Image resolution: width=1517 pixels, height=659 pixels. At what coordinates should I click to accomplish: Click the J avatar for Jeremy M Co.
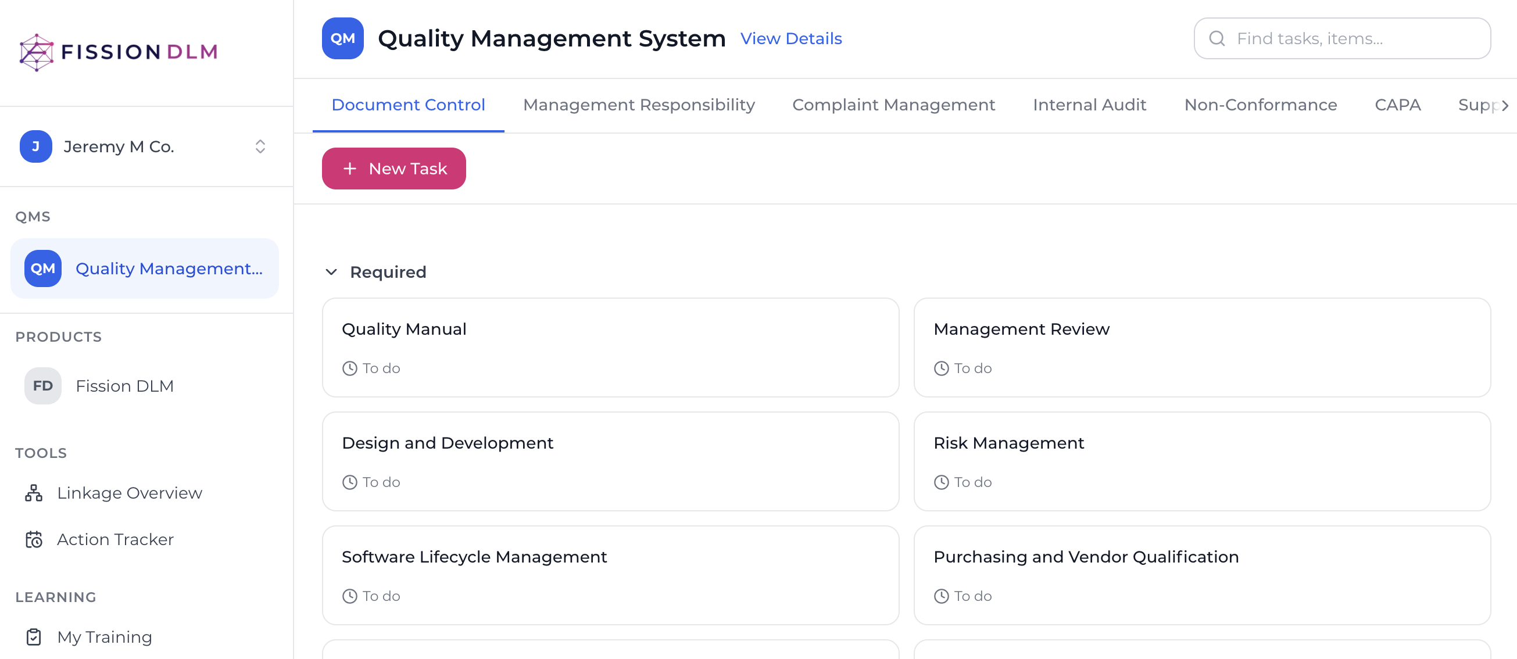point(36,146)
